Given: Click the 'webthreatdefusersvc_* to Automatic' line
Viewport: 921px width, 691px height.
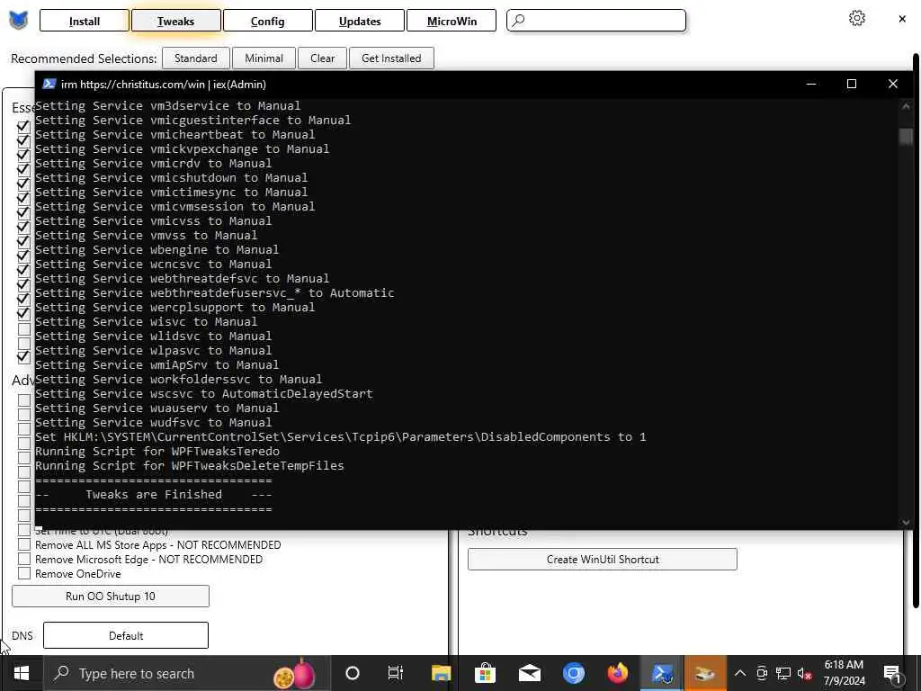Looking at the screenshot, I should click(x=215, y=292).
